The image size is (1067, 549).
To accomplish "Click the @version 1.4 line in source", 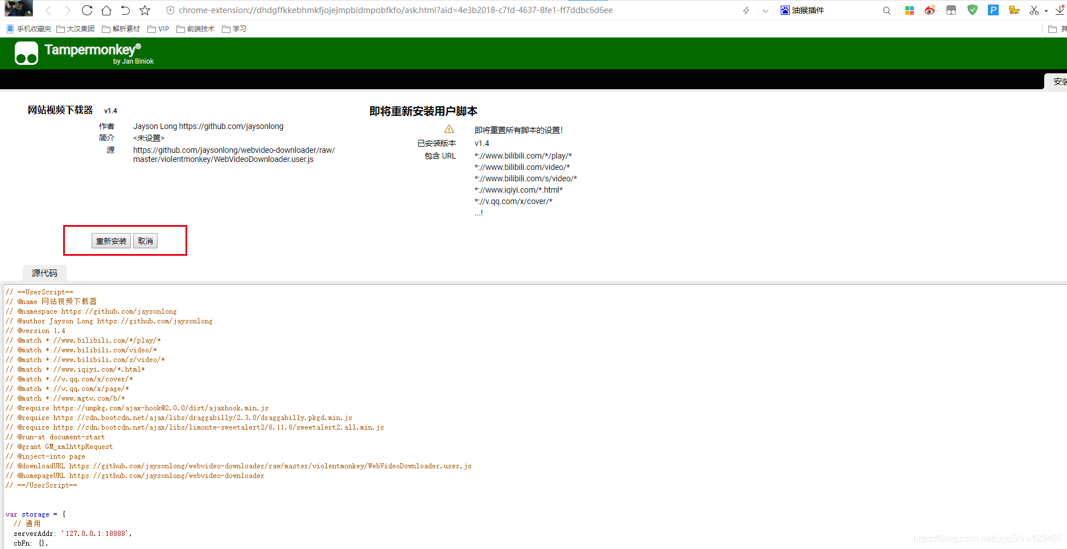I will point(35,331).
